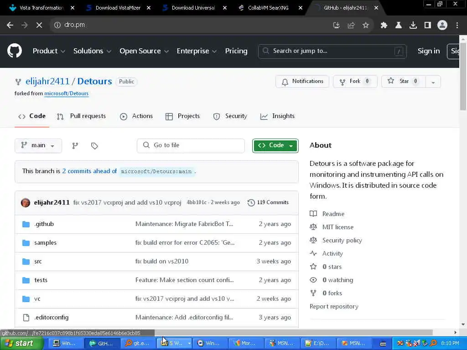Expand the Star list dropdown arrow

pos(433,82)
